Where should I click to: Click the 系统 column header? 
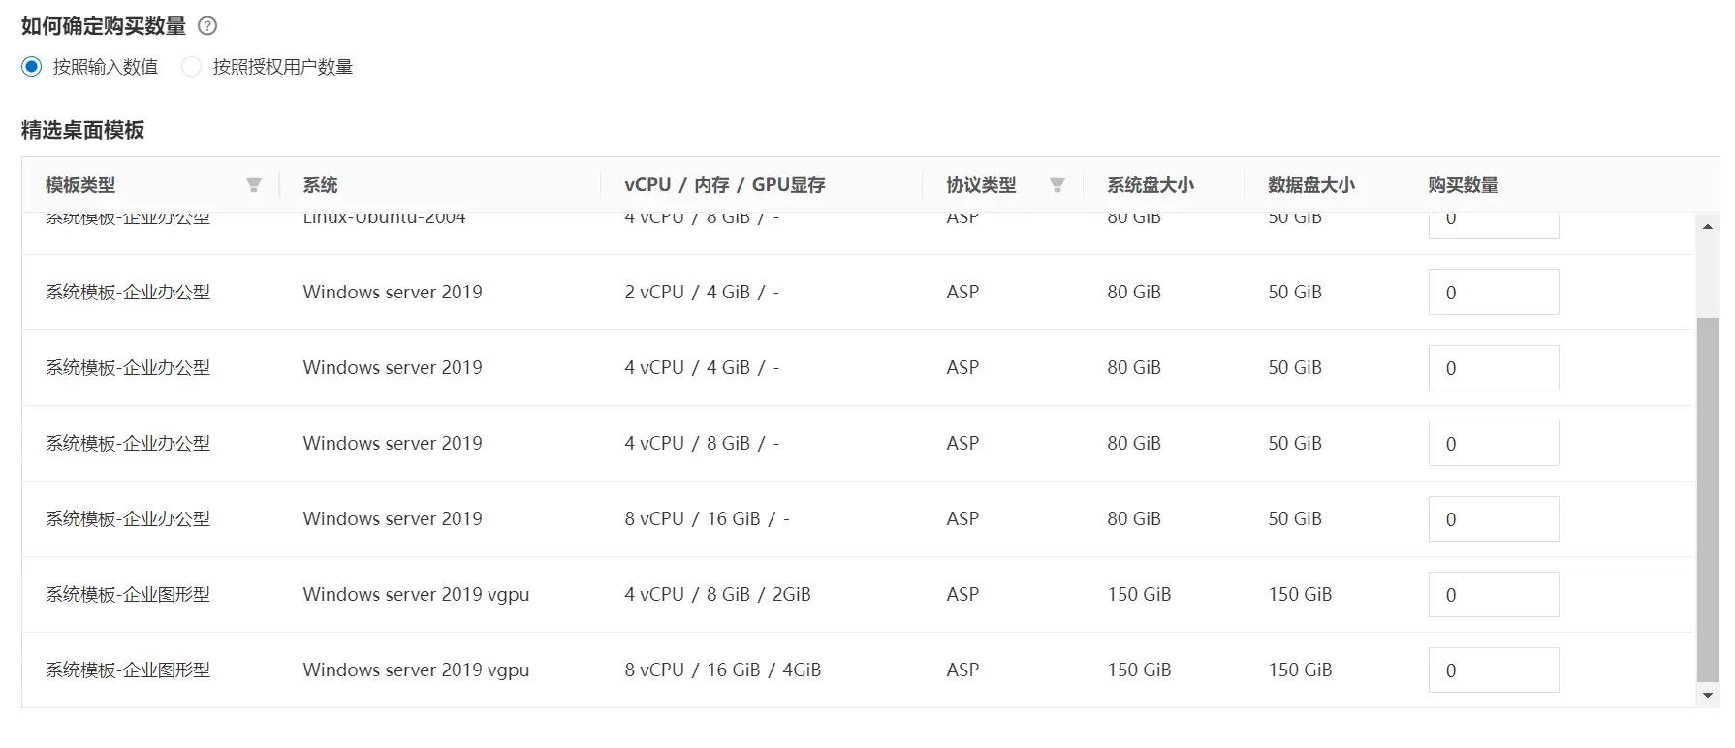[320, 185]
